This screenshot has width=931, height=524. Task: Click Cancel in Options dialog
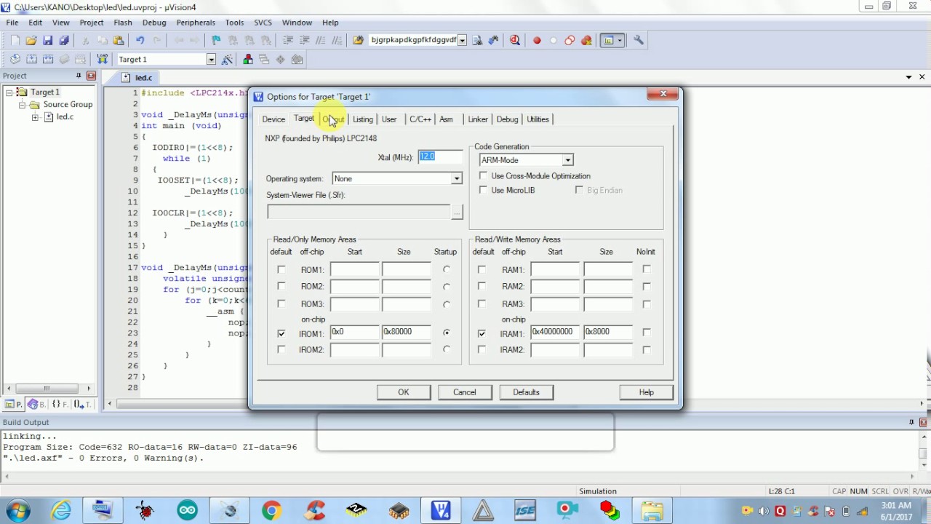(x=465, y=392)
